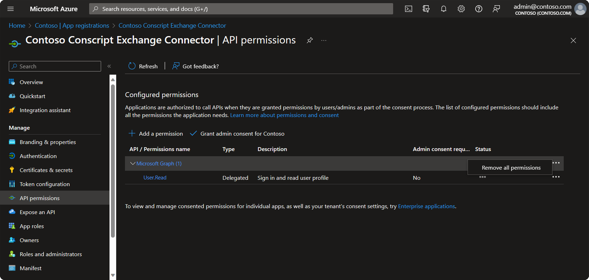The width and height of the screenshot is (589, 280).
Task: Collapse the Microsoft Graph group chevron
Action: [x=133, y=164]
